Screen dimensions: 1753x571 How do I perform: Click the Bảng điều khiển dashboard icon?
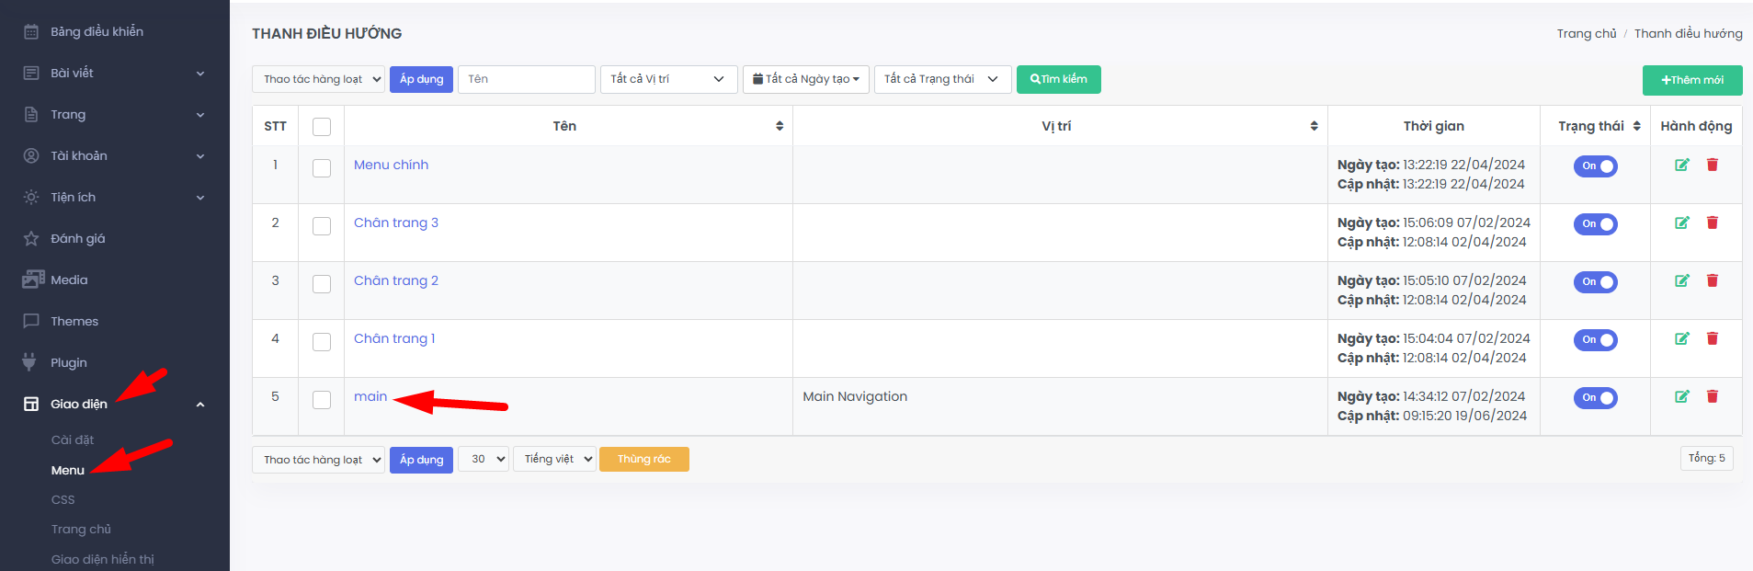[31, 31]
